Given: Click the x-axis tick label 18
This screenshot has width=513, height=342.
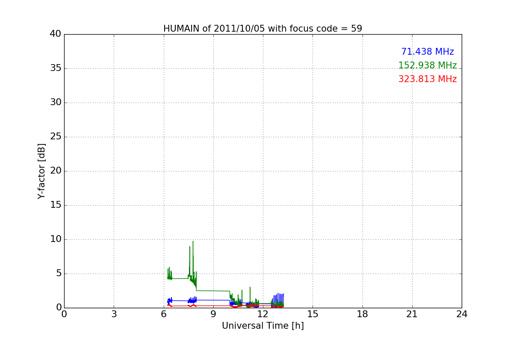Looking at the screenshot, I should click(363, 314).
